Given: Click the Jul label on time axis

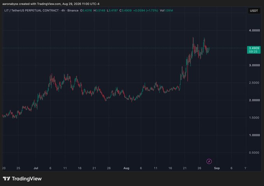Looking at the screenshot, I should pos(36,168).
